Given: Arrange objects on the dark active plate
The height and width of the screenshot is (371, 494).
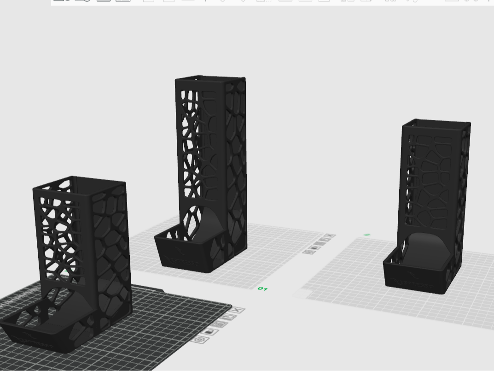Looking at the screenshot, I should point(219,324).
